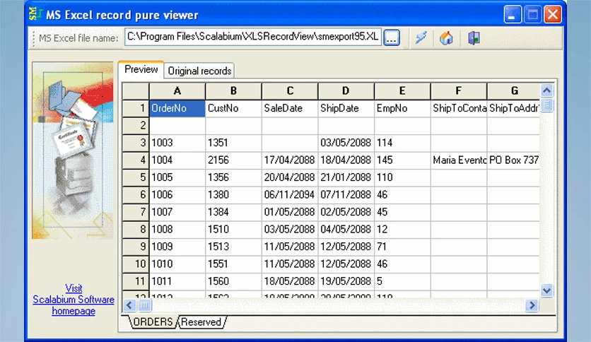Click horizontal scrollbar left arrow

129,305
